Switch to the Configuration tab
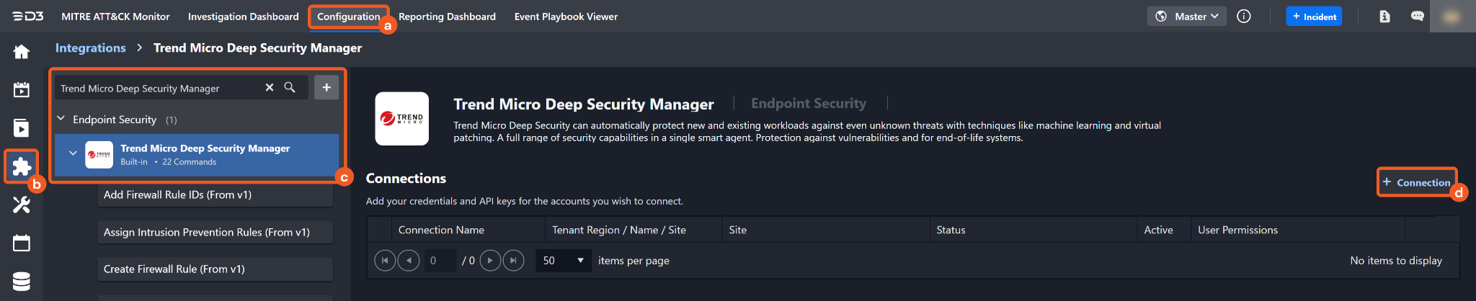The height and width of the screenshot is (301, 1476). [x=348, y=17]
